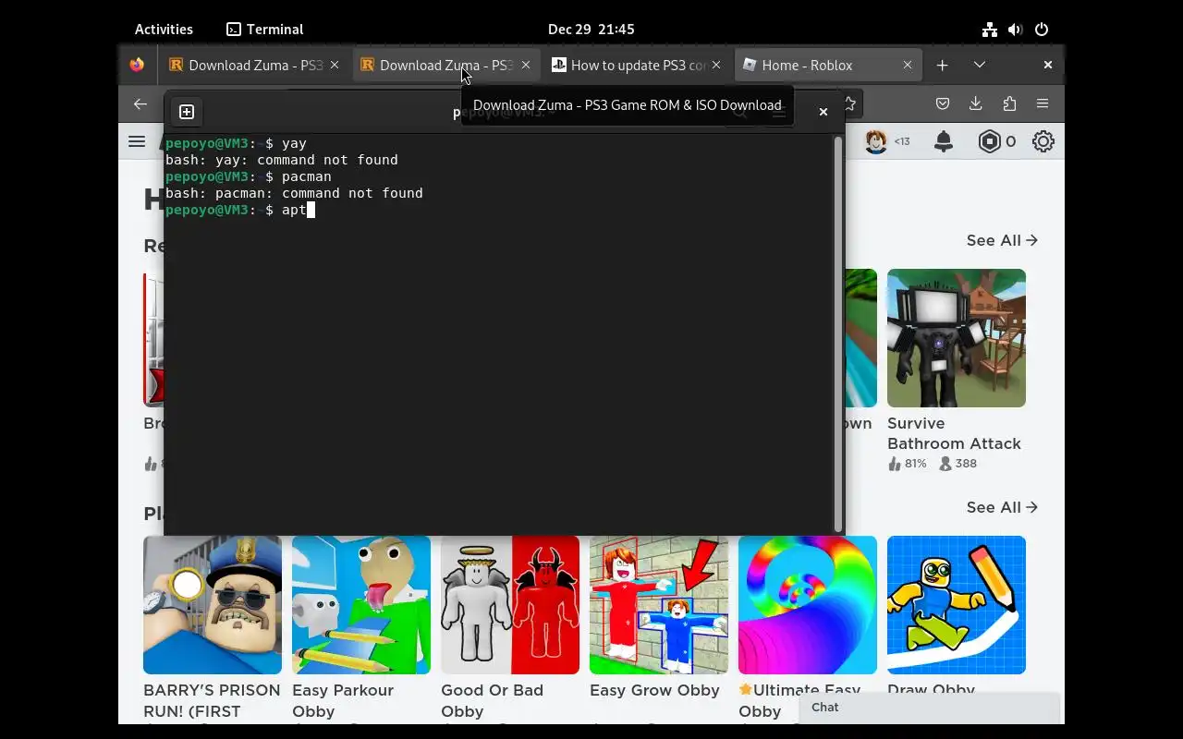1183x739 pixels.
Task: Close second Download Zuma tab
Action: (526, 65)
